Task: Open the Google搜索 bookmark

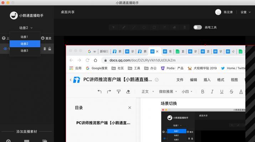Action: [x=97, y=68]
